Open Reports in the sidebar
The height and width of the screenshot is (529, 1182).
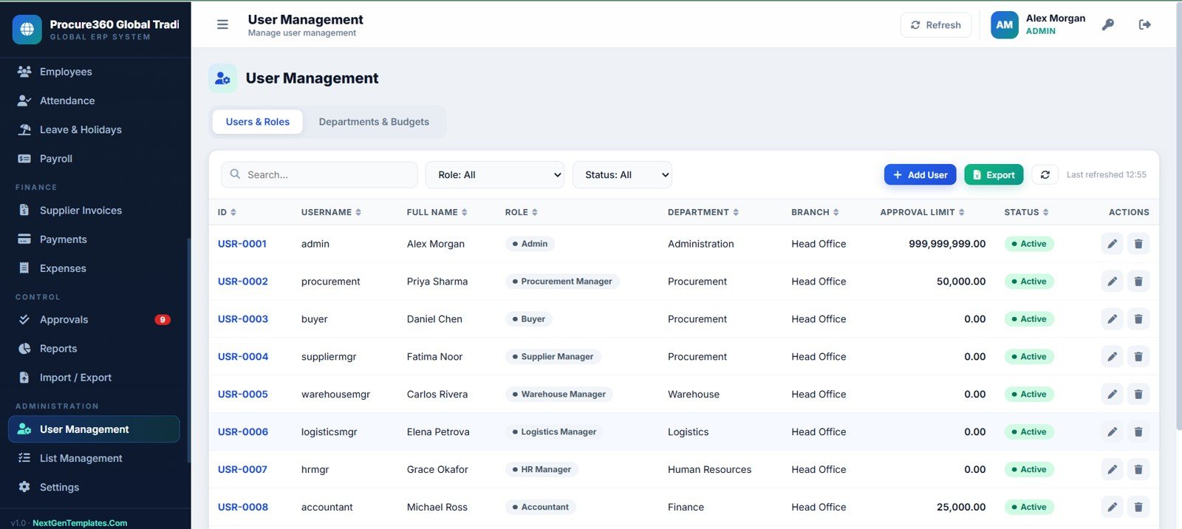point(94,349)
